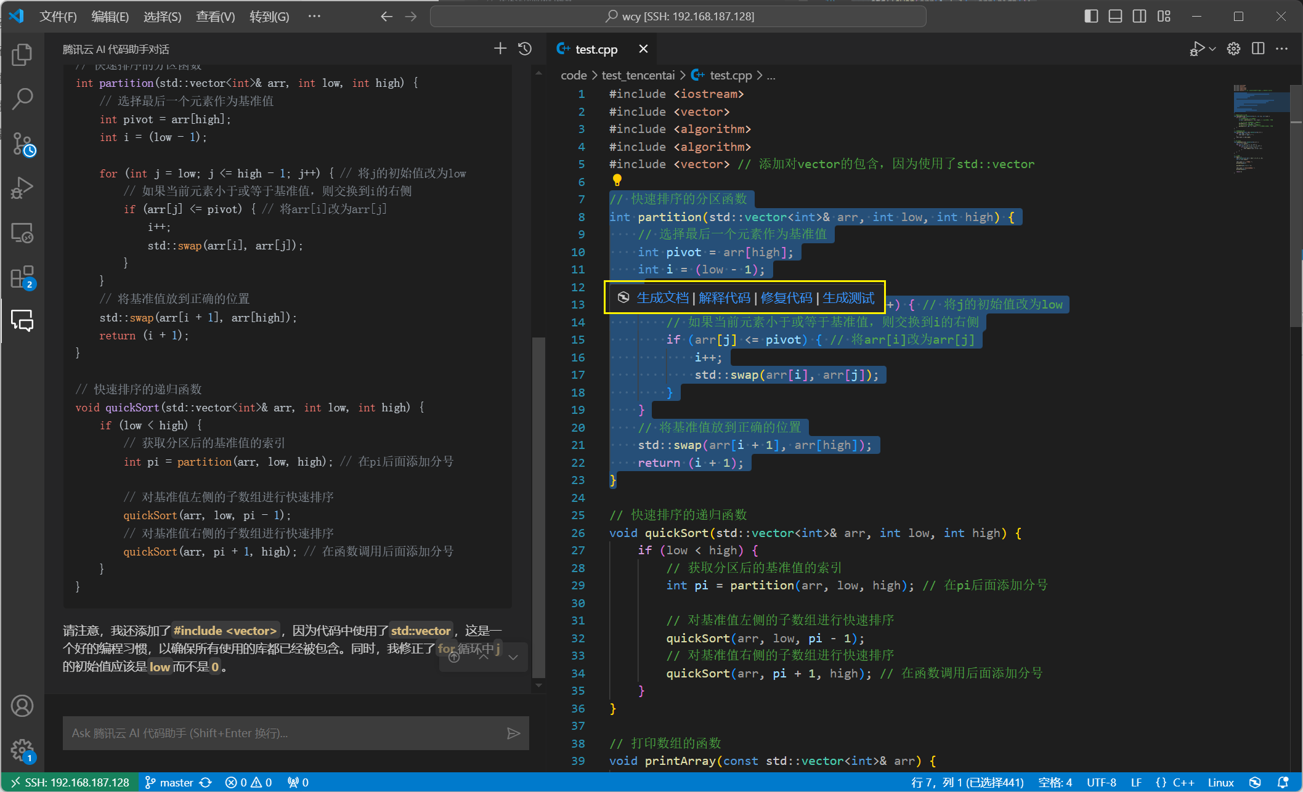This screenshot has width=1303, height=792.
Task: Start a new AI chat with plus icon
Action: 500,49
